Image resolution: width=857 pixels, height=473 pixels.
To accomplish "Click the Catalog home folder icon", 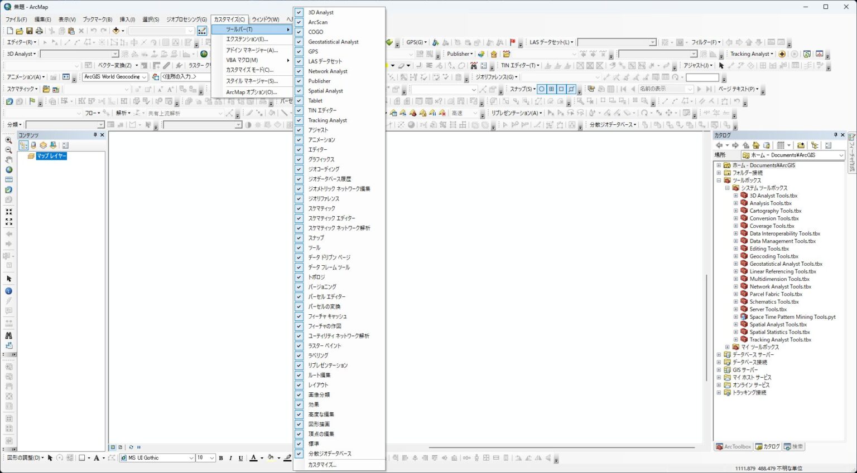I will click(x=755, y=145).
